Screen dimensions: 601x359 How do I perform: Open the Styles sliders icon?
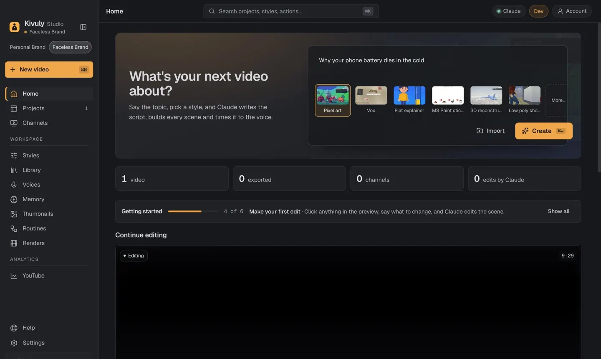[14, 156]
